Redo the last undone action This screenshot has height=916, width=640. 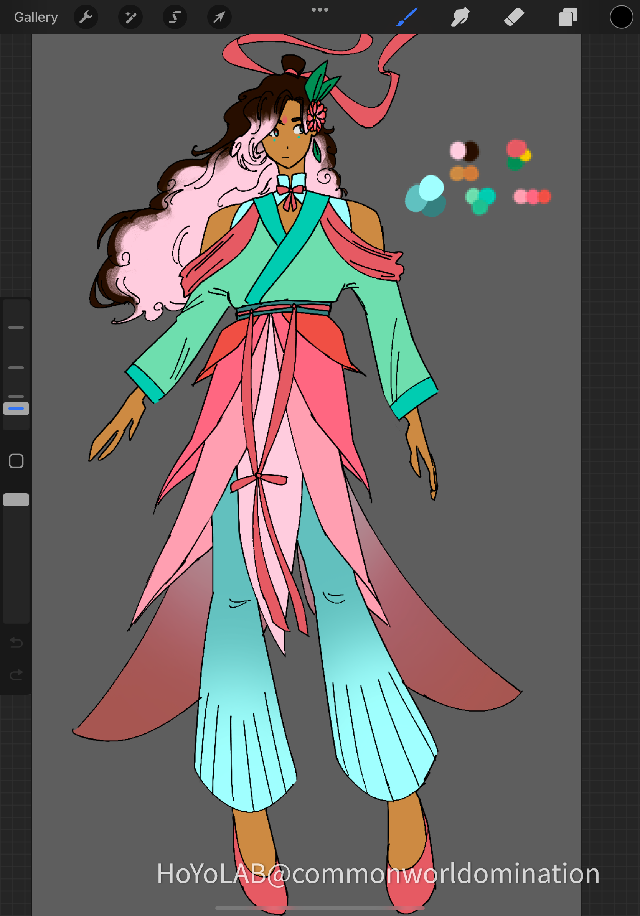[16, 675]
